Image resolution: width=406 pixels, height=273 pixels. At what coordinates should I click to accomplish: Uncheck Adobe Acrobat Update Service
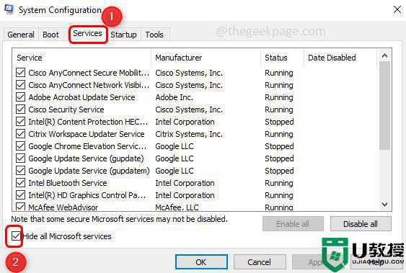point(20,97)
